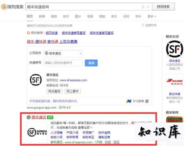Viewport: 185px width, 146px height.
Task: Click the small SF favicon beside 顺丰速运 result
Action: 29,117
